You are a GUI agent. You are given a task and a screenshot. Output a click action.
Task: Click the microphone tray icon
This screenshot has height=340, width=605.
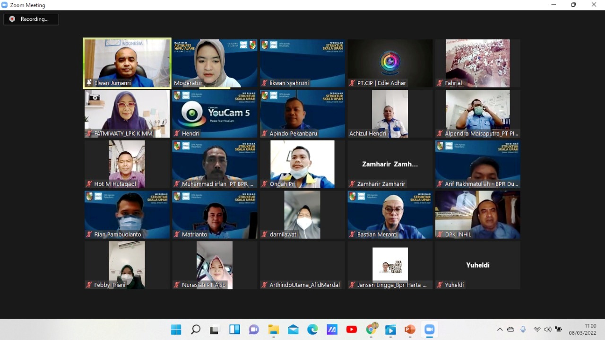tap(523, 330)
